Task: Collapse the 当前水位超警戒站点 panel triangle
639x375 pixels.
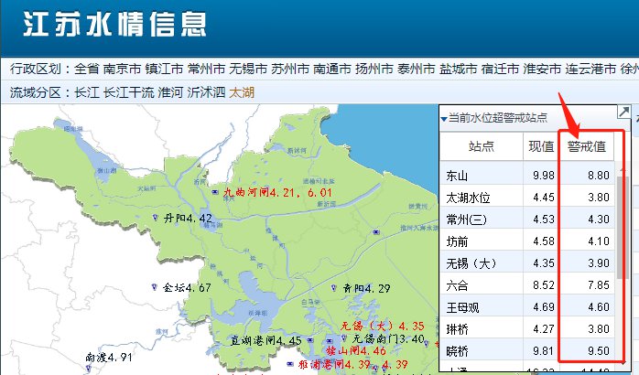Action: point(444,119)
